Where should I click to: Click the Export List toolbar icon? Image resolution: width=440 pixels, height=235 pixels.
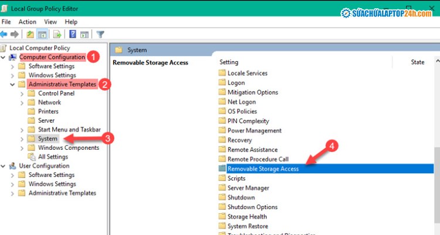click(57, 34)
